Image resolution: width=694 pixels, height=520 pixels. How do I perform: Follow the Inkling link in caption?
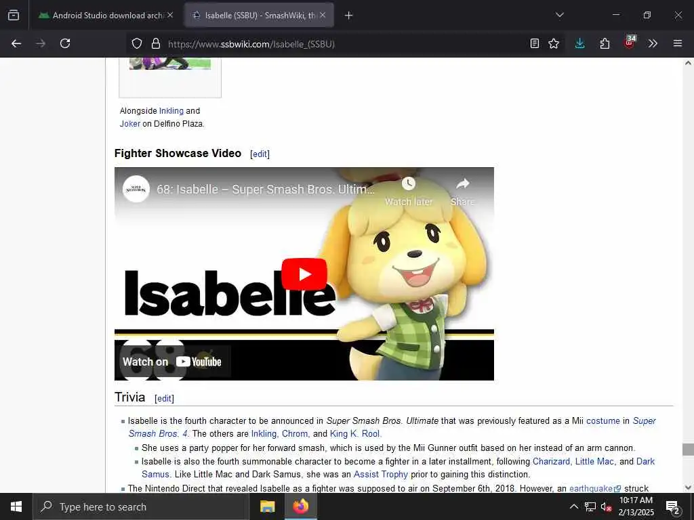[x=171, y=110]
